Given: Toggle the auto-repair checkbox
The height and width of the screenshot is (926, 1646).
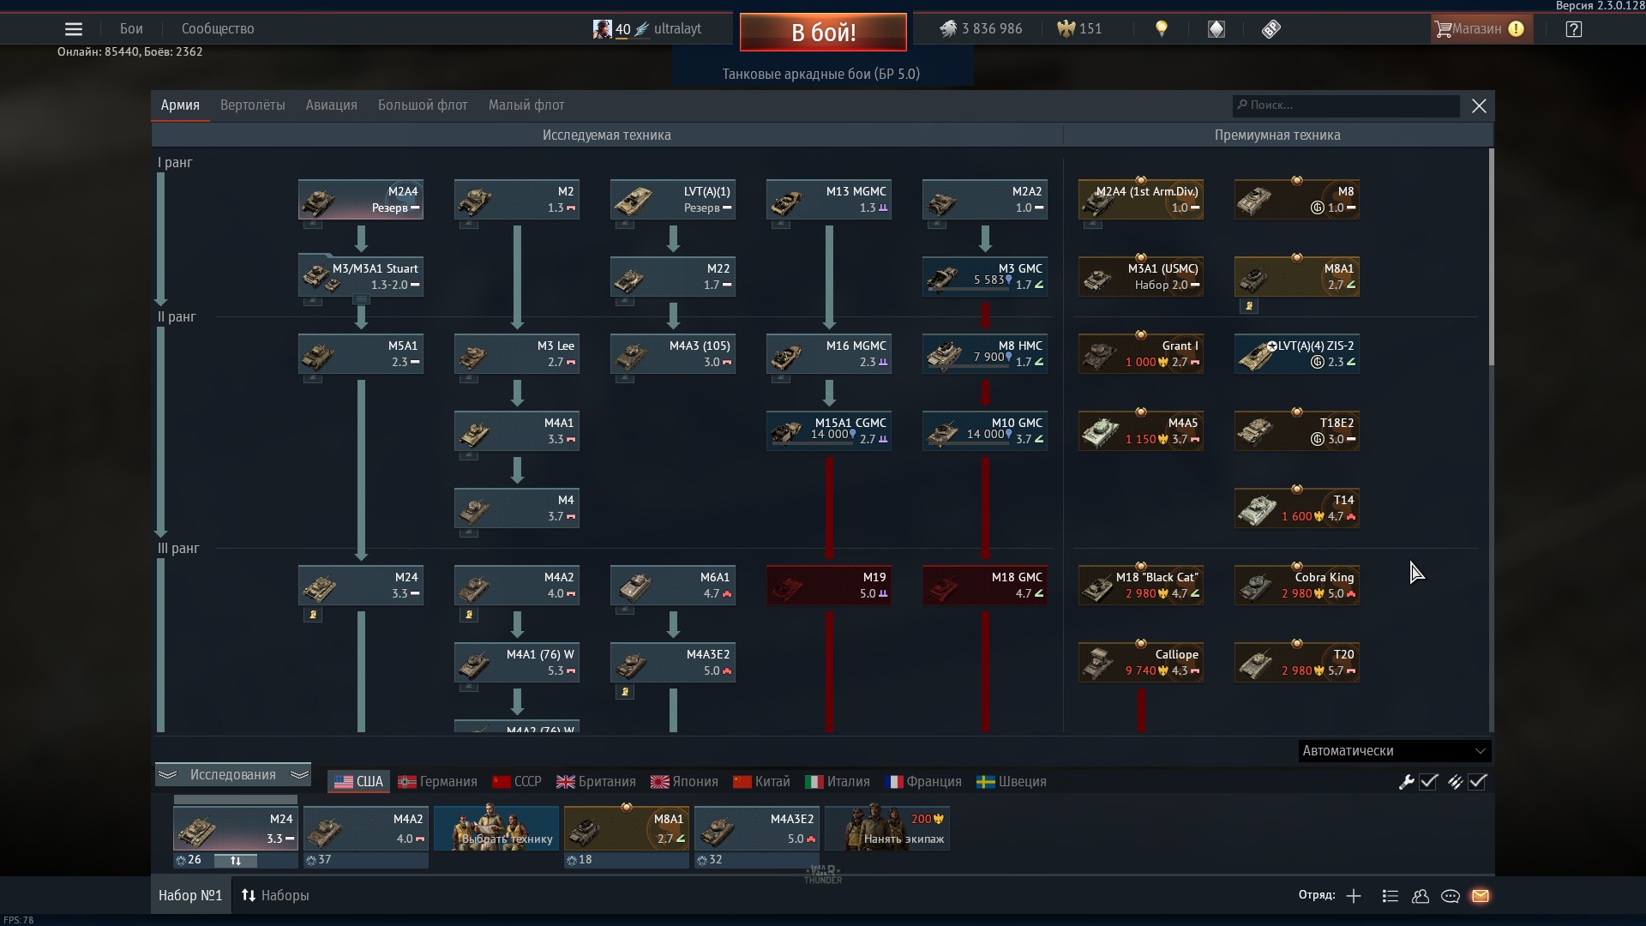Looking at the screenshot, I should pos(1428,782).
